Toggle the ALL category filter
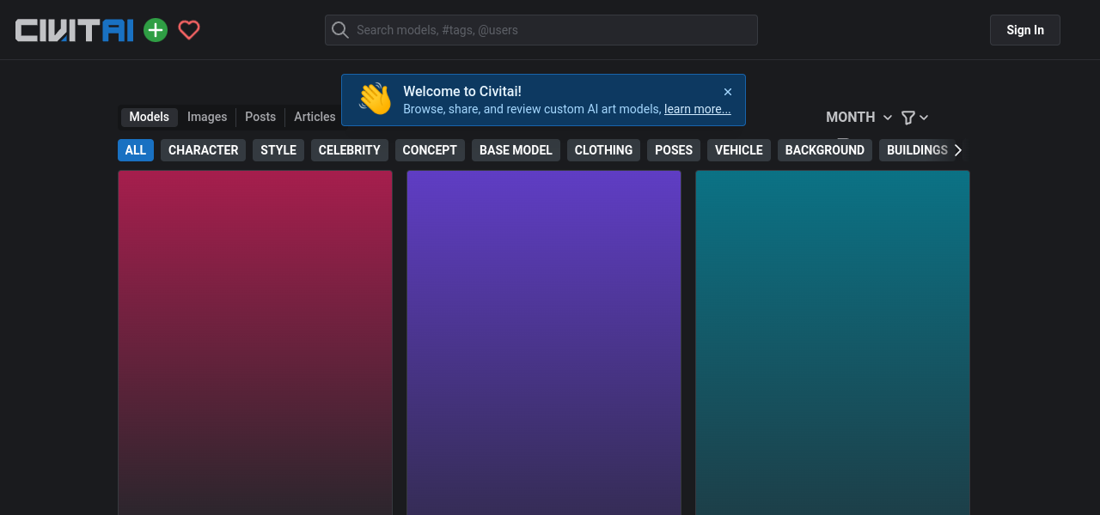 pos(136,150)
